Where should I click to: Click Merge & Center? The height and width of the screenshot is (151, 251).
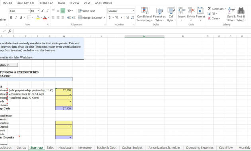(90, 17)
